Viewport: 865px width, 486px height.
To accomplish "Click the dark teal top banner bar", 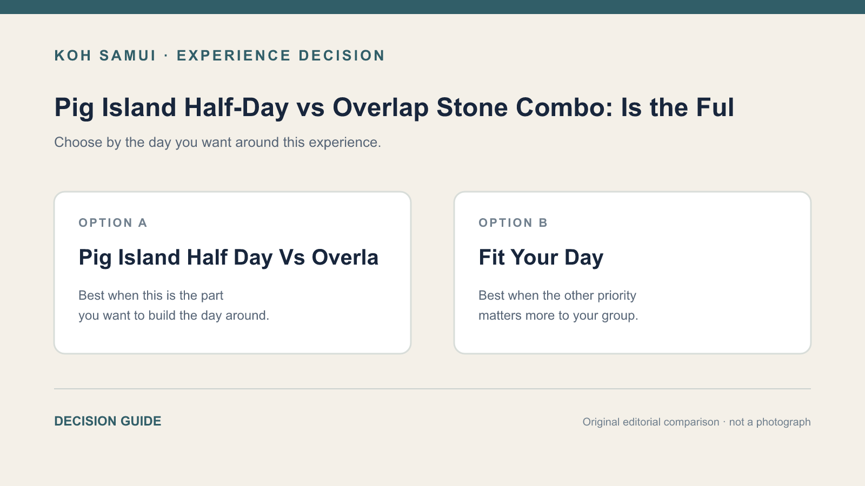I will 432,7.
